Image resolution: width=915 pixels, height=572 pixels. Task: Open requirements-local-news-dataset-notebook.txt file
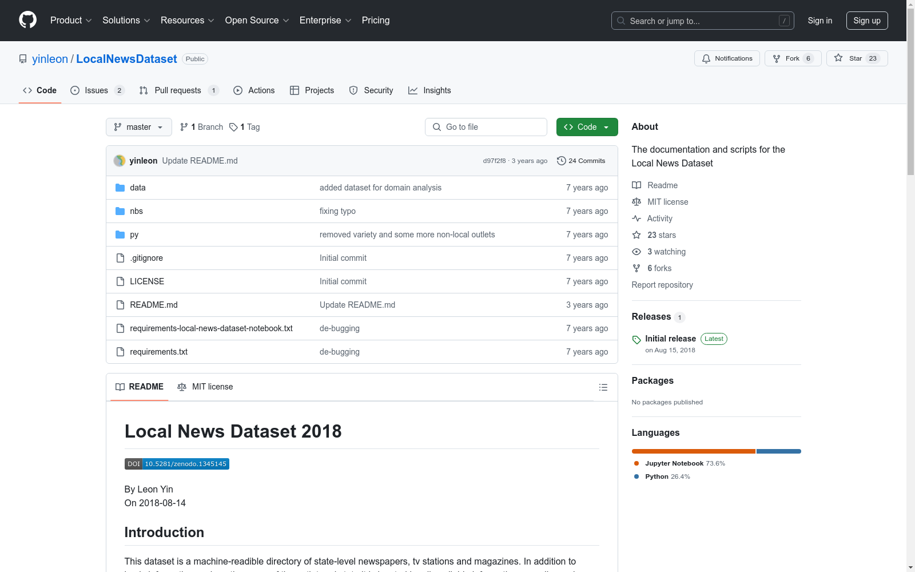(212, 328)
